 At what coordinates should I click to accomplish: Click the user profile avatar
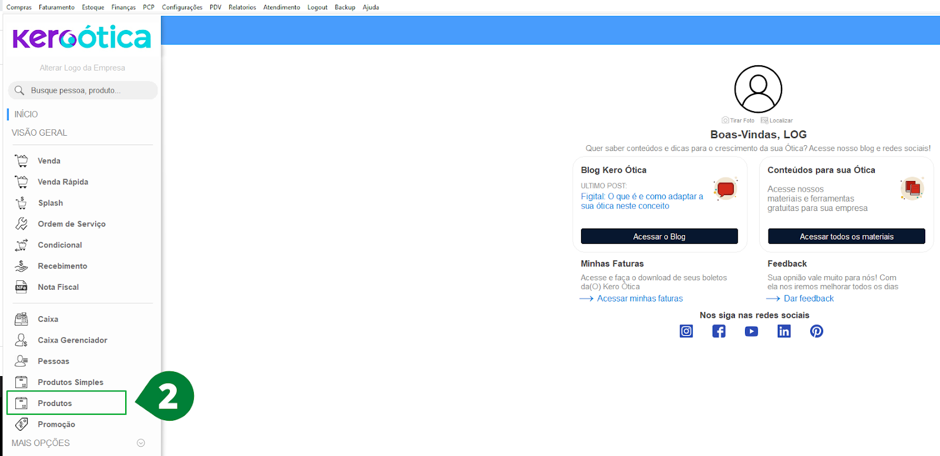[x=758, y=89]
